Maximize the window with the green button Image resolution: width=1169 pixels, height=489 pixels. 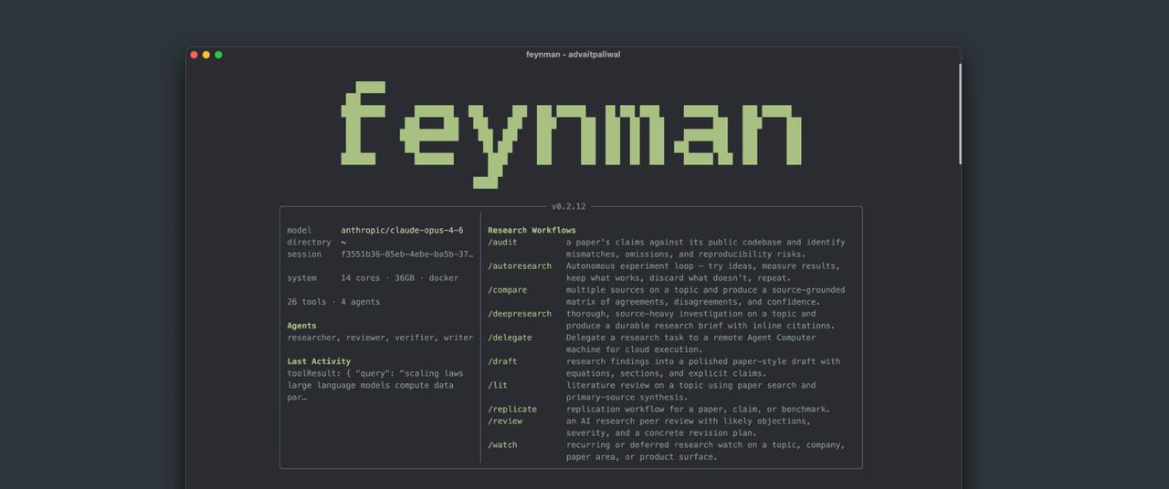click(218, 55)
